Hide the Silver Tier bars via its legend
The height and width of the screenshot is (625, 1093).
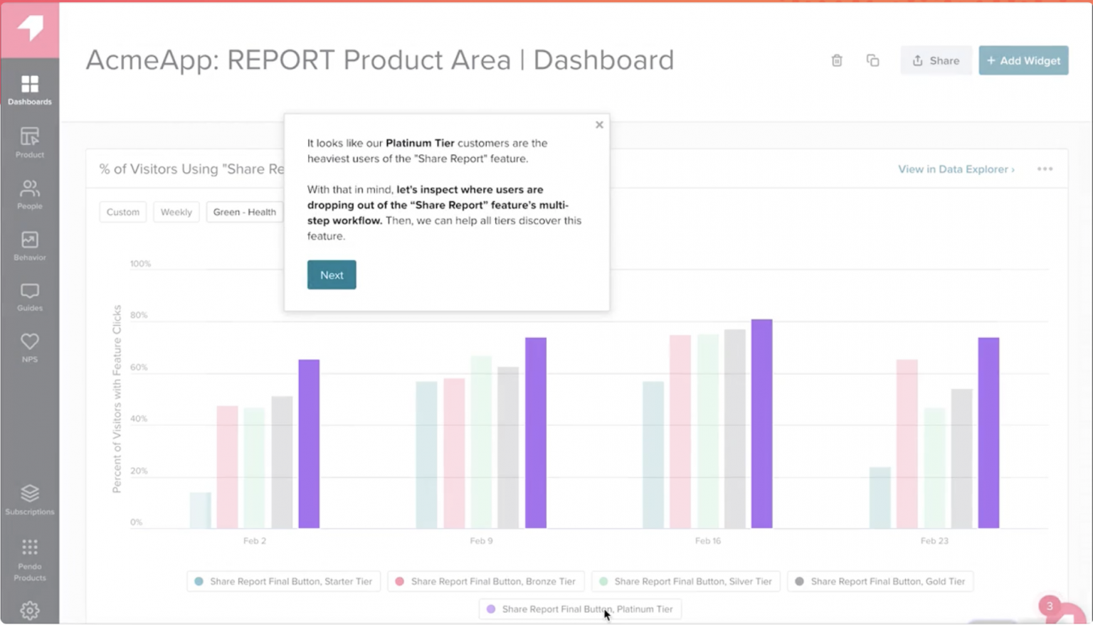tap(685, 581)
